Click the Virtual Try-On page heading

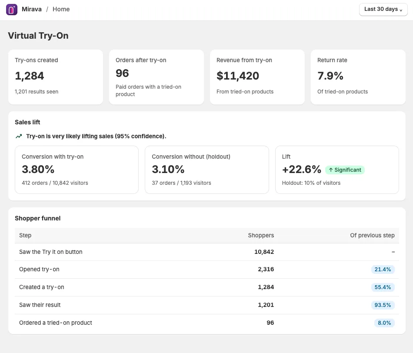click(x=38, y=36)
